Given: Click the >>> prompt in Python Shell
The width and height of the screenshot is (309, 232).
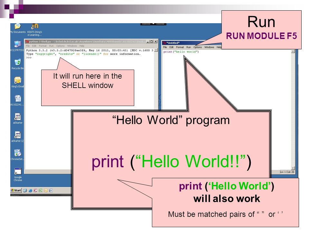Looking at the screenshot, I should point(29,58).
